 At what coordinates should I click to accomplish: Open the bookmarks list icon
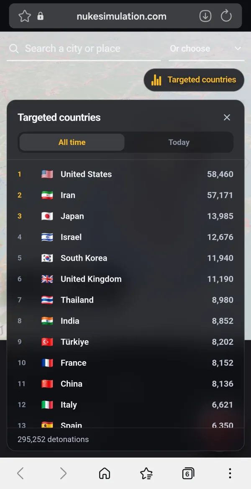click(x=146, y=473)
